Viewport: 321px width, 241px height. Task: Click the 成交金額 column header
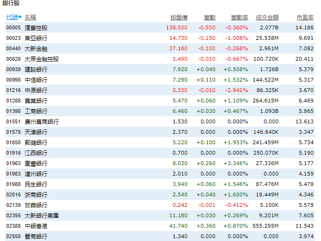pos(267,17)
